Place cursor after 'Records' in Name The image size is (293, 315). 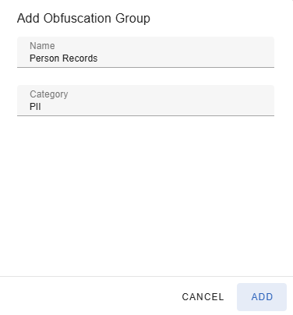click(98, 58)
